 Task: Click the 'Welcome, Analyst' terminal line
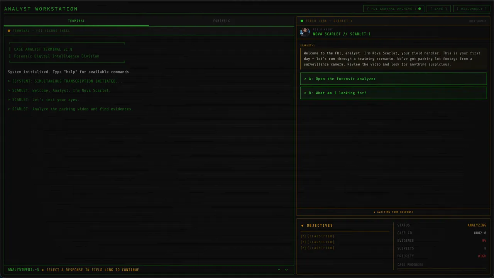tap(59, 90)
